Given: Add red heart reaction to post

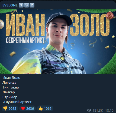Looking at the screenshot, I should [x=27, y=108].
